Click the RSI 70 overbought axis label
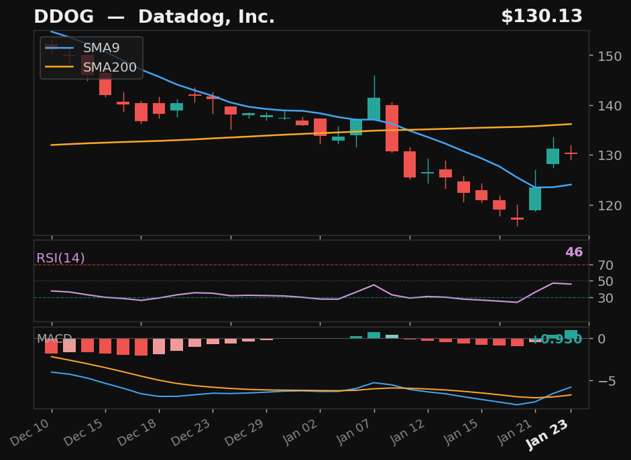Image resolution: width=631 pixels, height=460 pixels. coord(606,265)
